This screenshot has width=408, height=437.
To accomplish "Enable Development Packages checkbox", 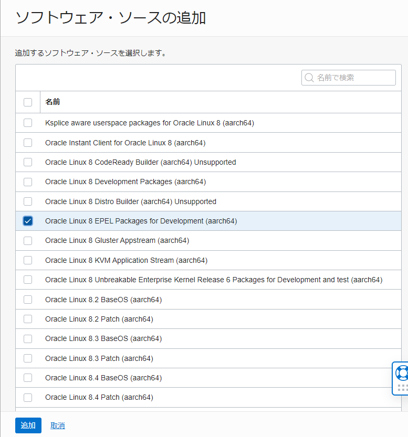I will (28, 182).
